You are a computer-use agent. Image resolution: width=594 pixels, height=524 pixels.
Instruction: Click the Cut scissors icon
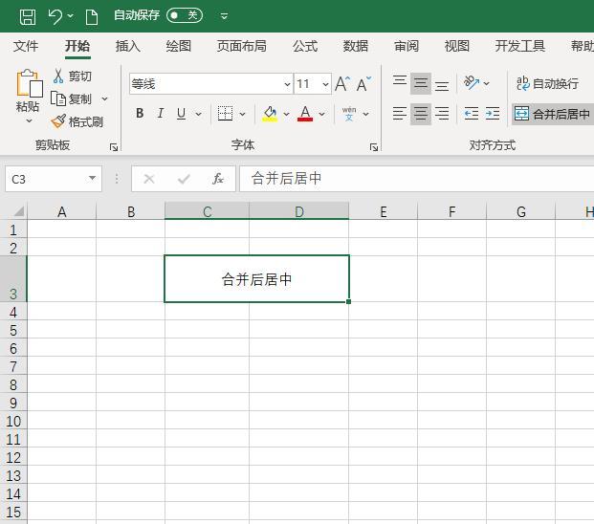58,76
